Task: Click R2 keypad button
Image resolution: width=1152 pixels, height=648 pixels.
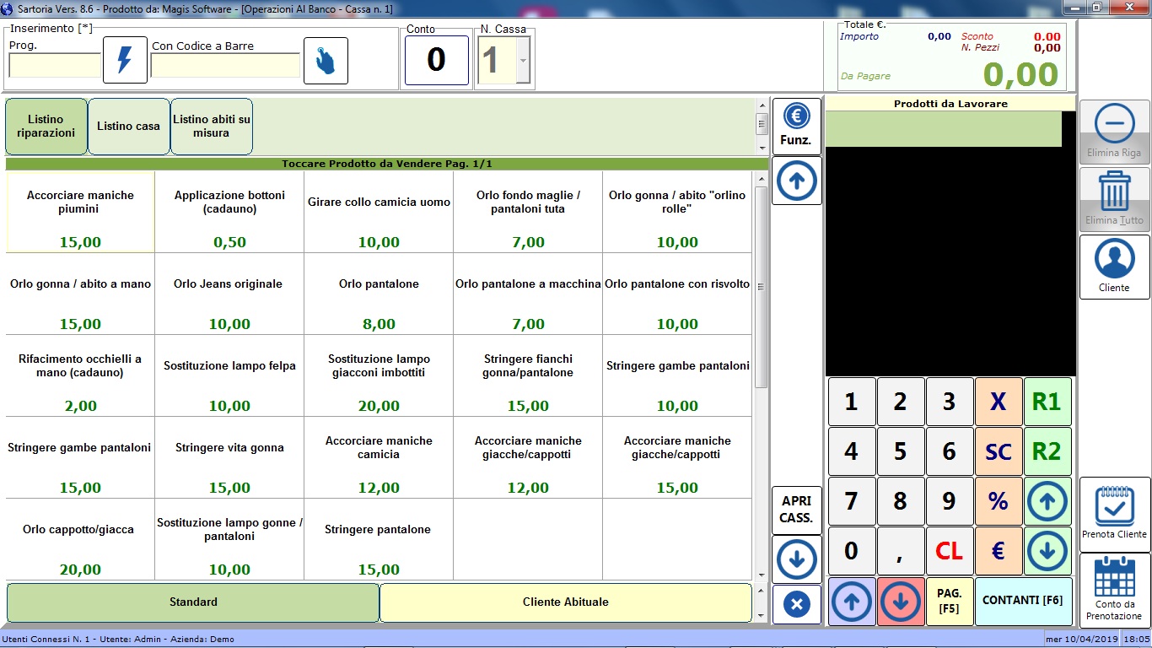Action: pos(1047,451)
